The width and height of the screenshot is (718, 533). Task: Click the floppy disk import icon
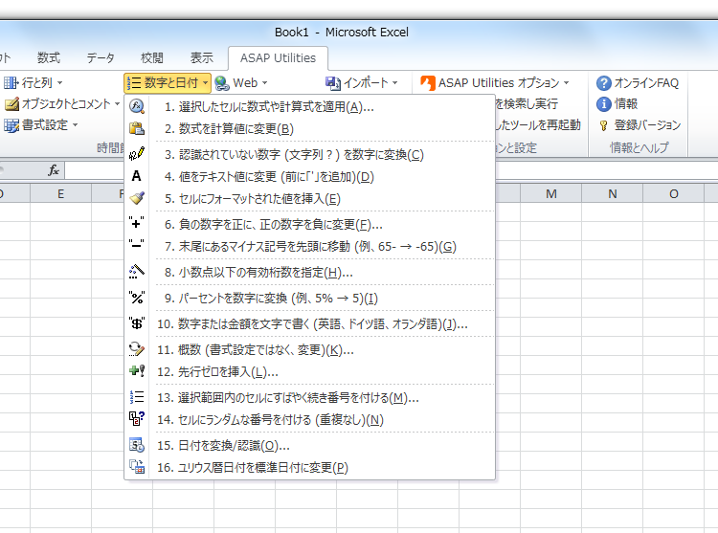pyautogui.click(x=333, y=83)
